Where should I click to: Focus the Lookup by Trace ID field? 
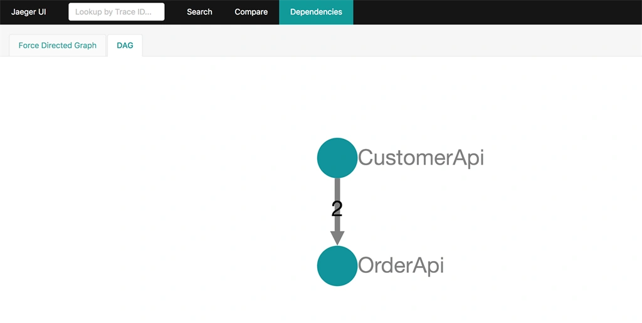116,12
